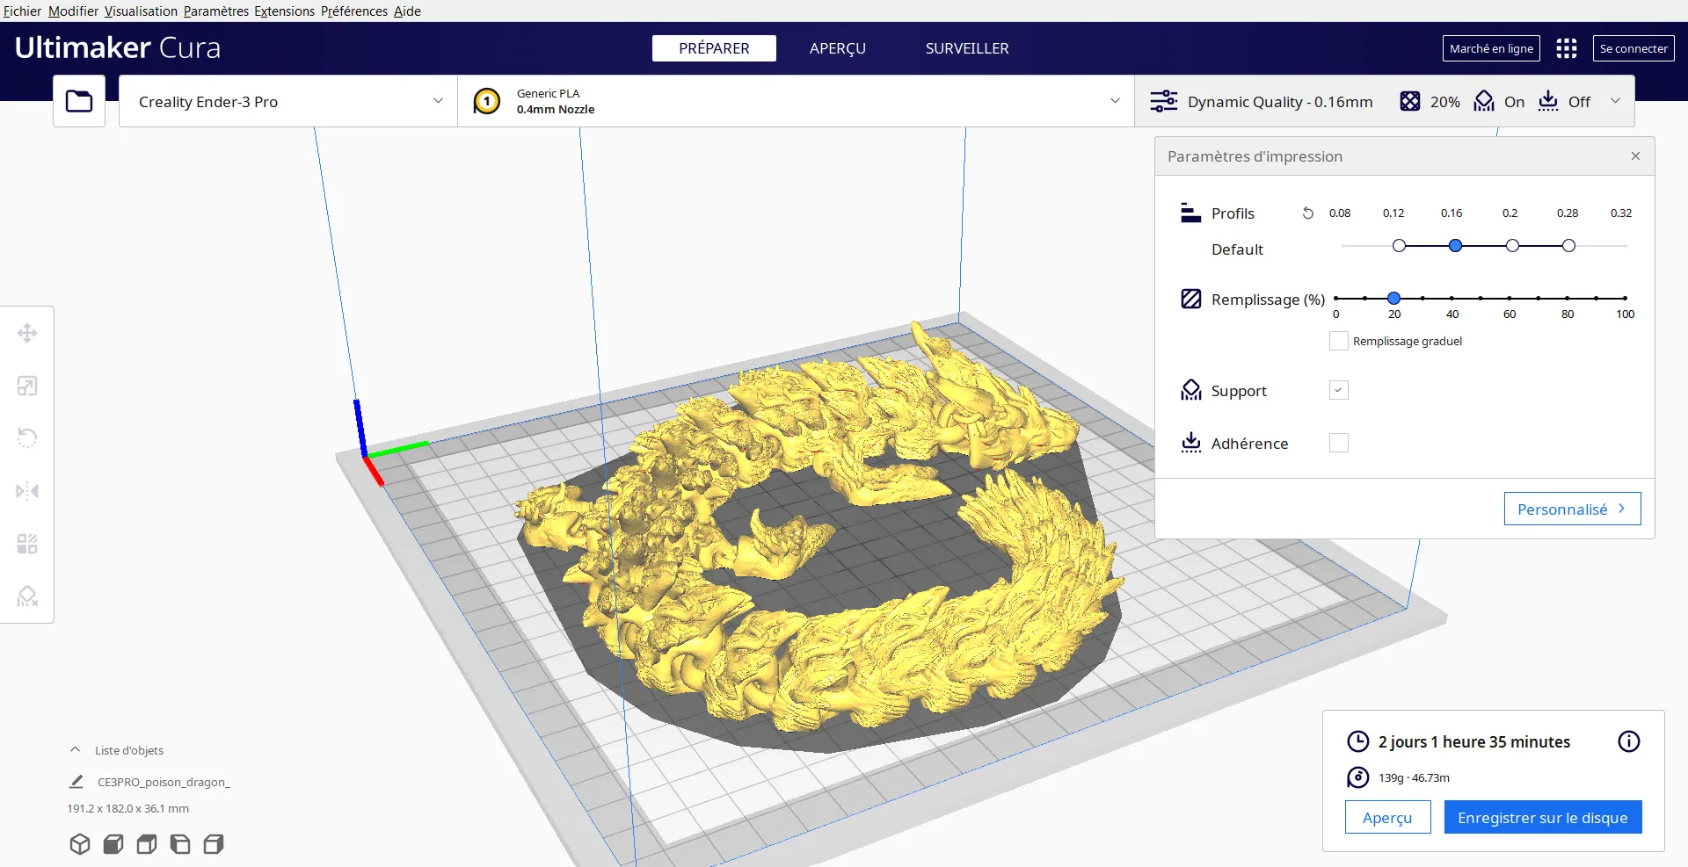Reset profile with the revert arrow icon
The image size is (1688, 867).
1308,213
